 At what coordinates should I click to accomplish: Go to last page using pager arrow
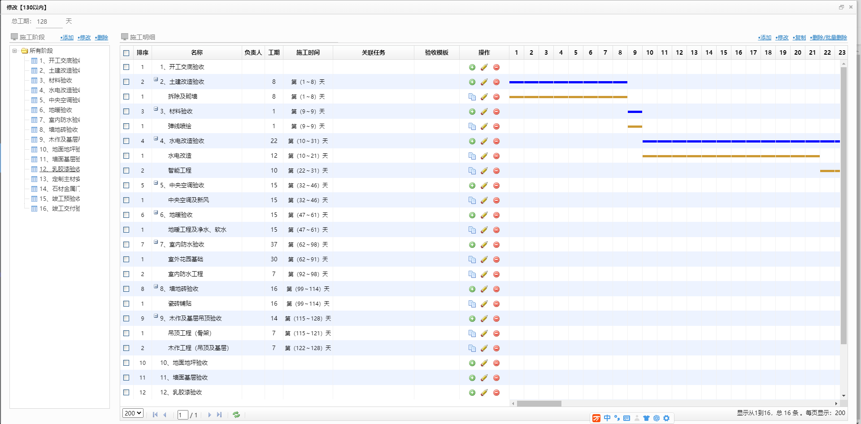(x=219, y=415)
